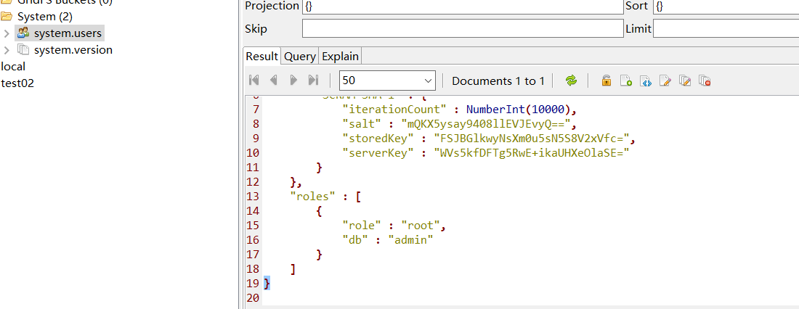The height and width of the screenshot is (309, 799).
Task: Click the storedKey value starting with FSJBGlkwy
Action: pyautogui.click(x=532, y=138)
